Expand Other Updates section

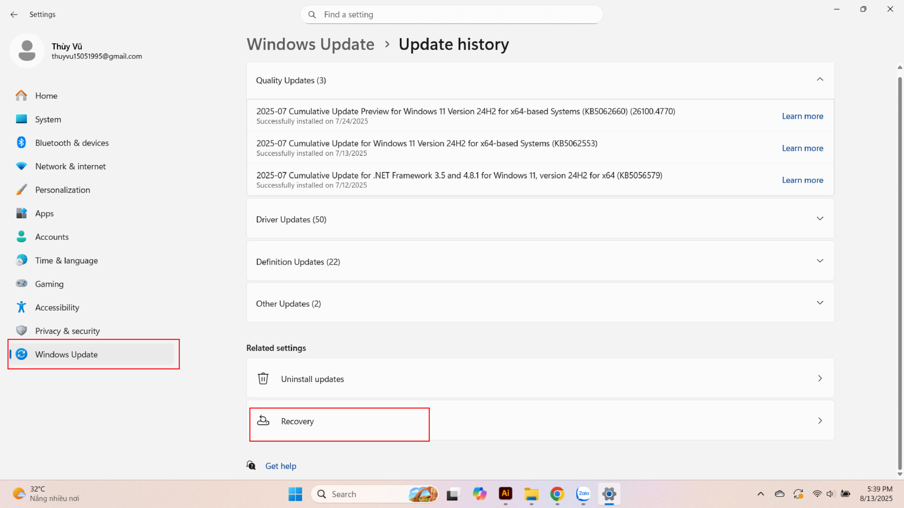[820, 303]
